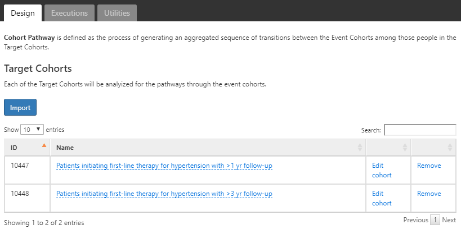Click sort arrows on Remove column

[450, 148]
